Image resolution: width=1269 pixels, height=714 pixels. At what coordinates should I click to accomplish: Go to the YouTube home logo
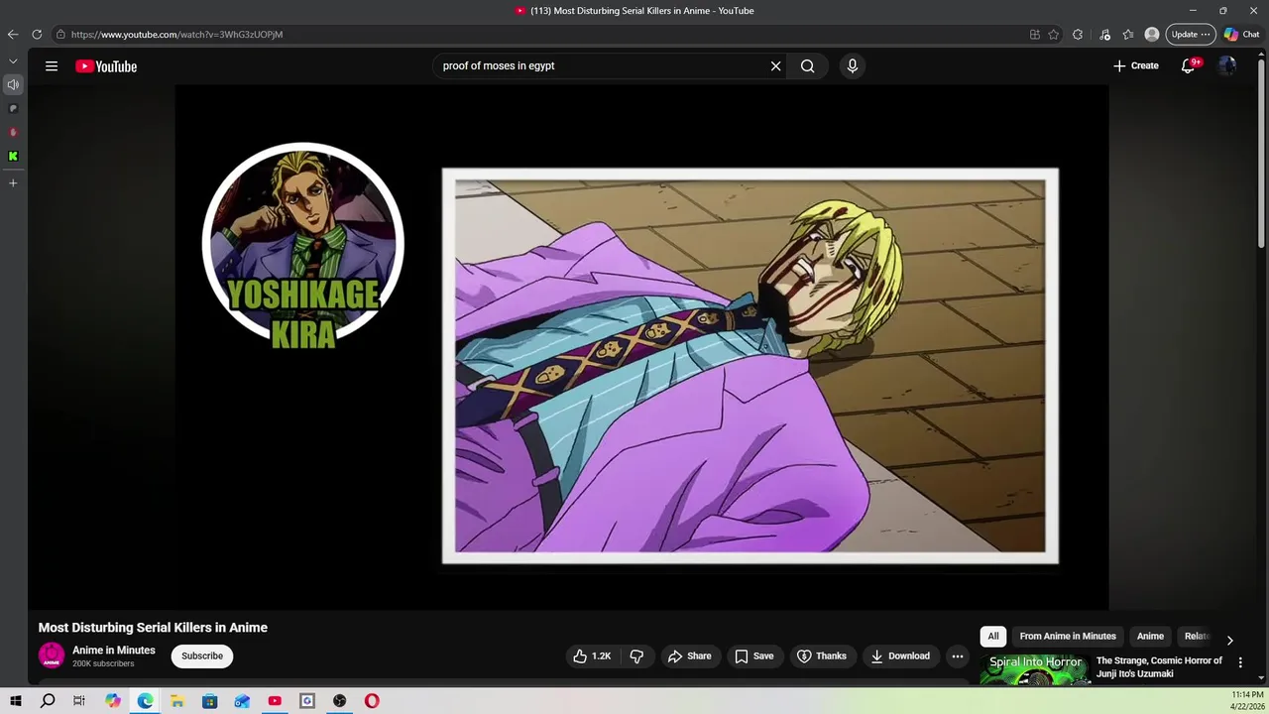coord(106,66)
